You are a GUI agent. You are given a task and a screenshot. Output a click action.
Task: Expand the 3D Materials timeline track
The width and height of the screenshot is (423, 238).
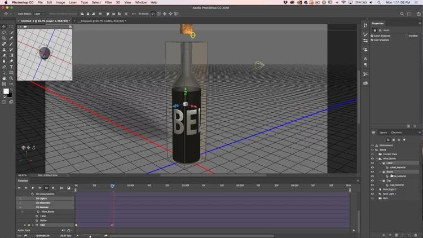(20, 202)
